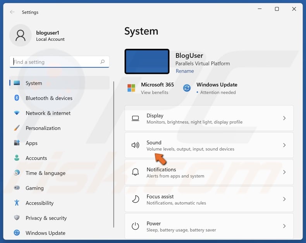Click the Focus assist moon icon
The height and width of the screenshot is (243, 306).
click(135, 199)
